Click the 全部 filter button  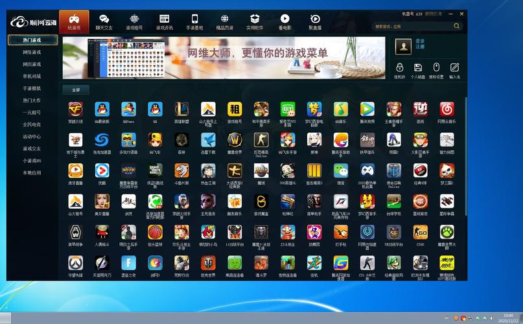coord(76,90)
